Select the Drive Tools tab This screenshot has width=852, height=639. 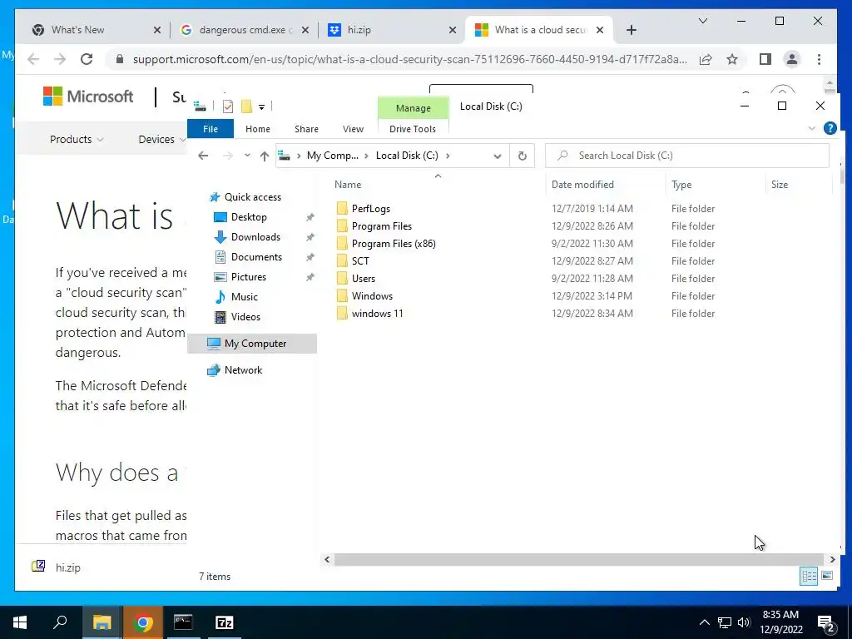413,129
